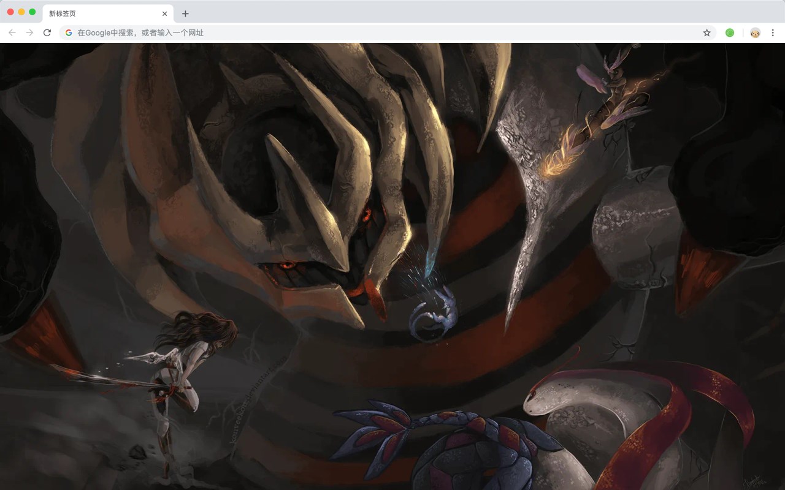This screenshot has height=490, width=785.
Task: Select the 新标签页 tab
Action: [108, 13]
